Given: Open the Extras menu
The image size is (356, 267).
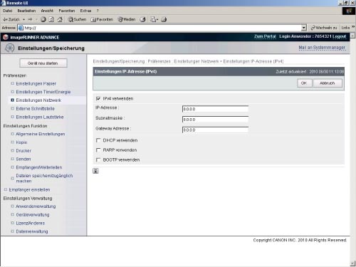Looking at the screenshot, I should [x=85, y=11].
